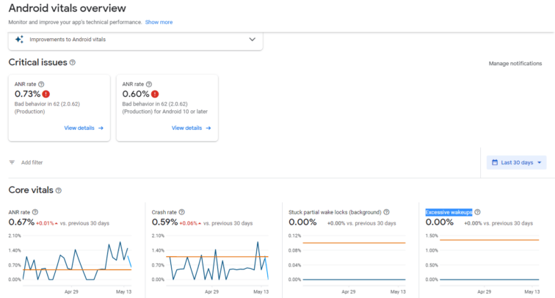Click the Stuck partial wake locks (background) label
This screenshot has height=298, width=555.
(335, 212)
